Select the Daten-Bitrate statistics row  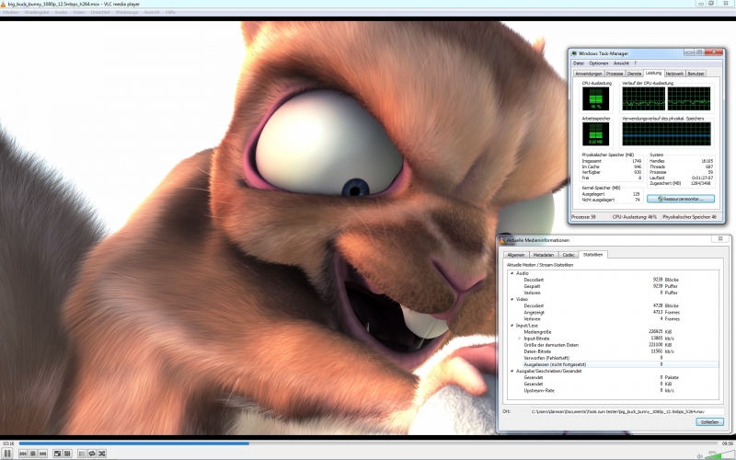(x=613, y=351)
